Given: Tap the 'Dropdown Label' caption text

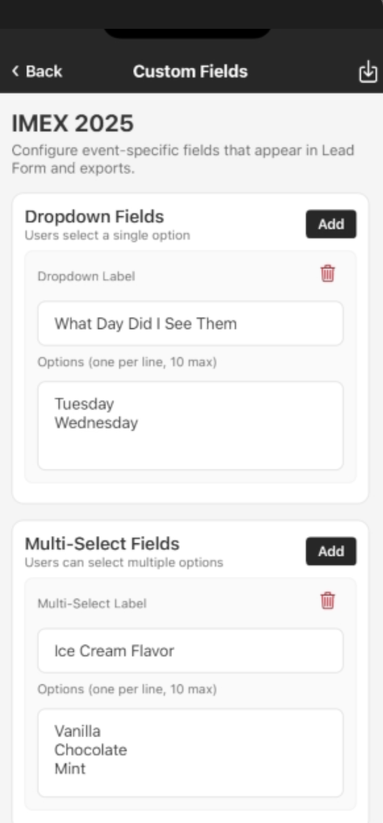Looking at the screenshot, I should (x=86, y=276).
